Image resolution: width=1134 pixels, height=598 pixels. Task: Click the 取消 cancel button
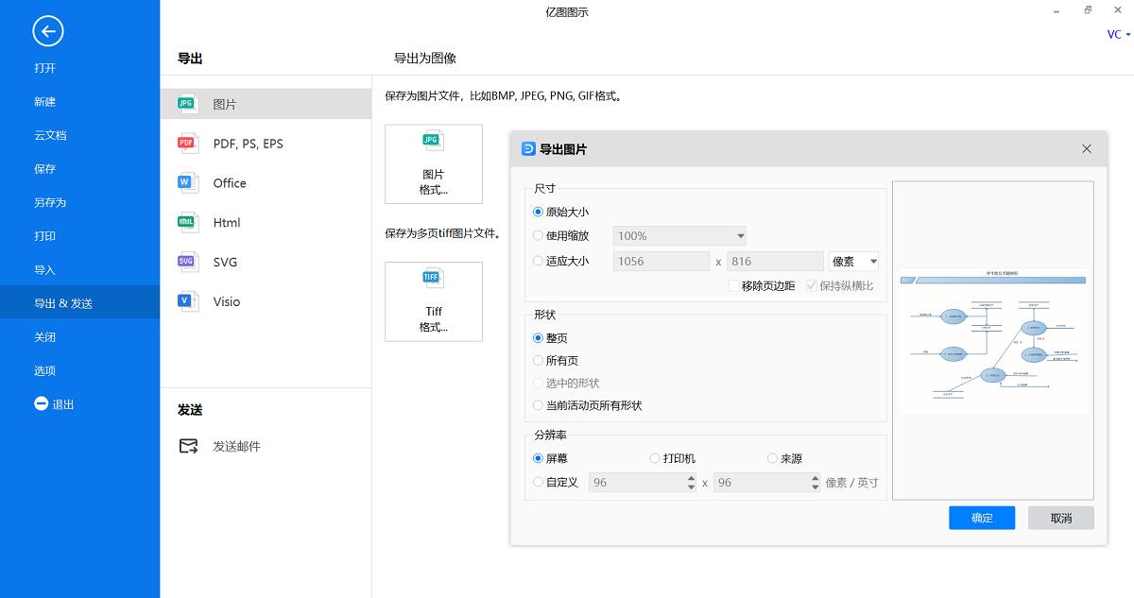click(x=1060, y=518)
